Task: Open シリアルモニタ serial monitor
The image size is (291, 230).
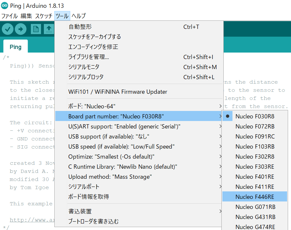Action: point(139,67)
